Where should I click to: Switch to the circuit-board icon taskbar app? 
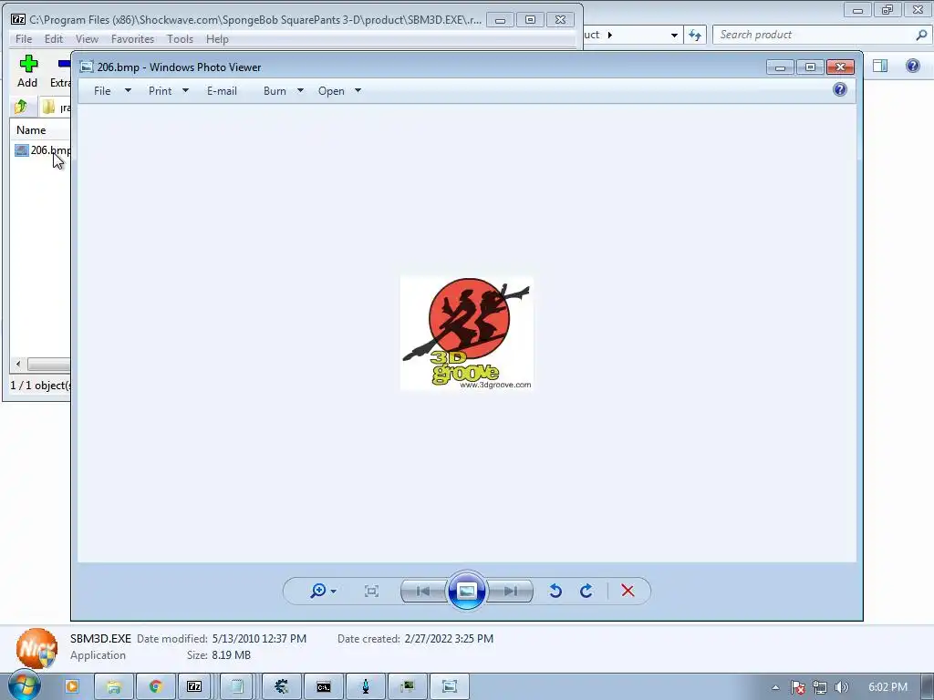pyautogui.click(x=408, y=686)
